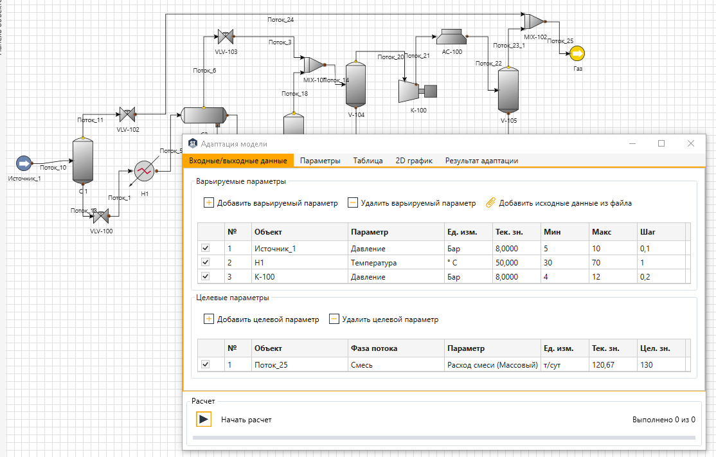Image resolution: width=716 pixels, height=457 pixels.
Task: Start calculation with the play icon
Action: [204, 419]
